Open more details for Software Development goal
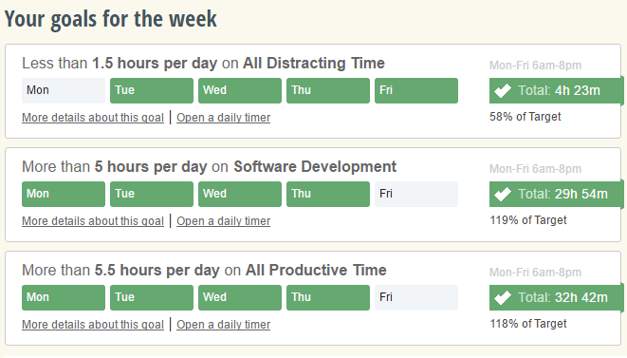 coord(93,221)
